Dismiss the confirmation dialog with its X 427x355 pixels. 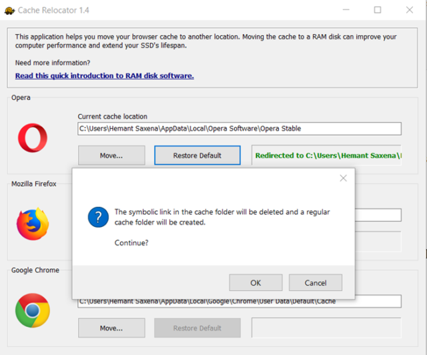343,178
